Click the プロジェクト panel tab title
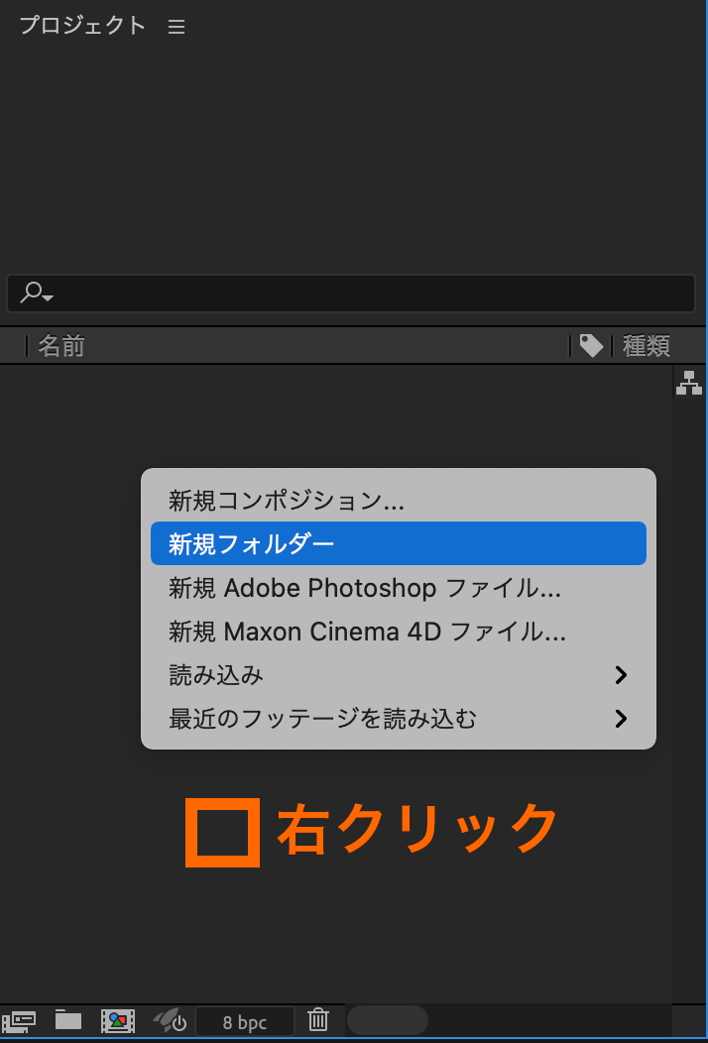708x1043 pixels. (x=82, y=26)
